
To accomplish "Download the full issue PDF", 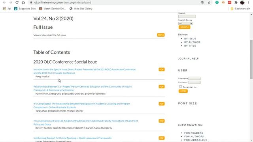I will [x=161, y=35].
